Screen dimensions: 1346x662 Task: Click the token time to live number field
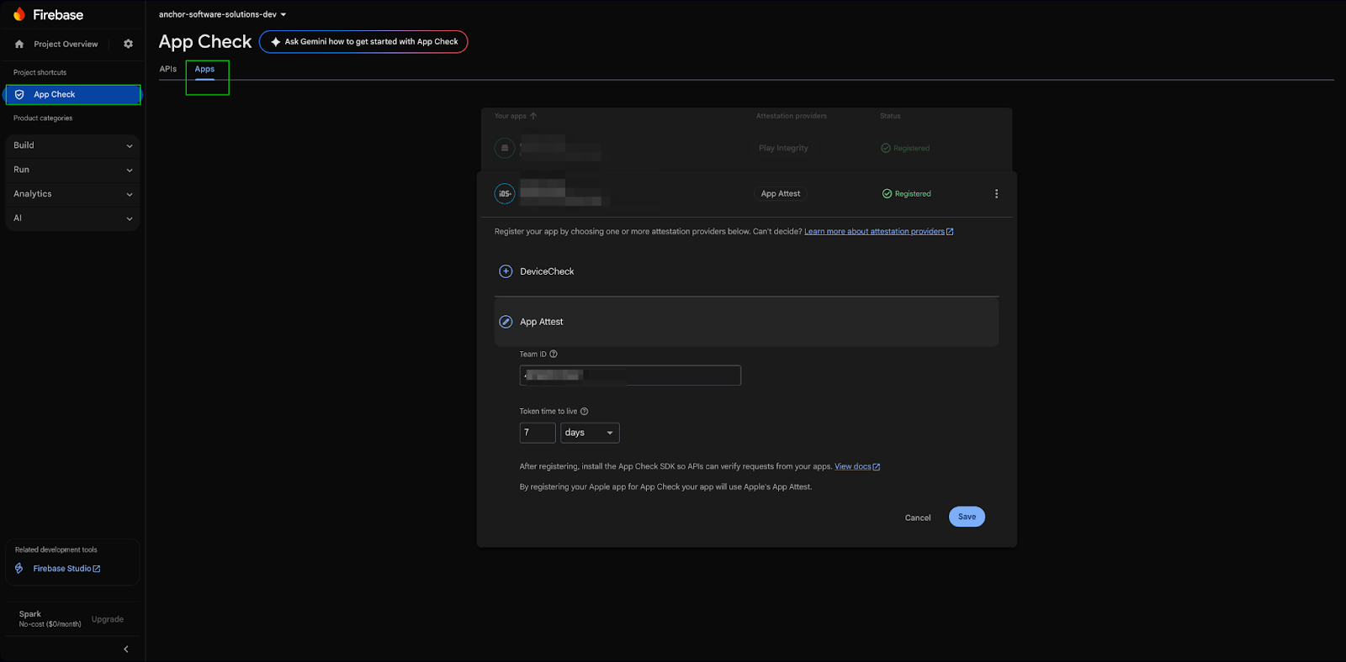click(538, 433)
